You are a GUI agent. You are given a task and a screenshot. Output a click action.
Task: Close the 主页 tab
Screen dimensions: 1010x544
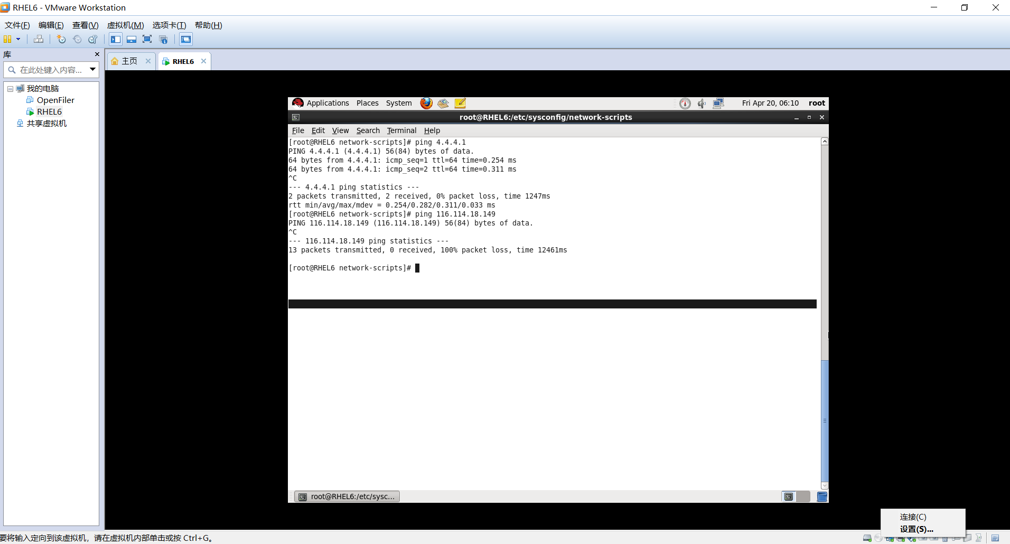click(x=148, y=61)
